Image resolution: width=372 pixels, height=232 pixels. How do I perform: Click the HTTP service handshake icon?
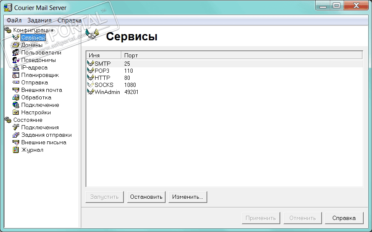click(90, 78)
